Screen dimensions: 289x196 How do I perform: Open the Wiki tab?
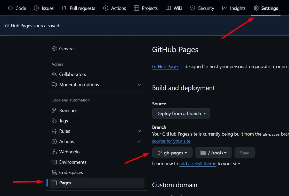tap(174, 8)
